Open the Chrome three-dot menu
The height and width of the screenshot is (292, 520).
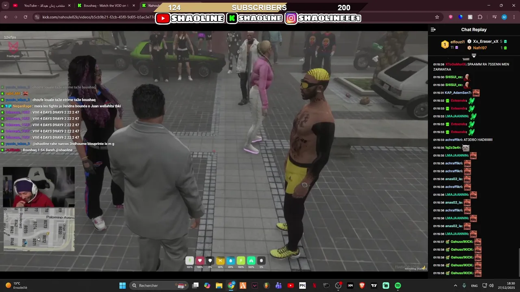[x=514, y=17]
